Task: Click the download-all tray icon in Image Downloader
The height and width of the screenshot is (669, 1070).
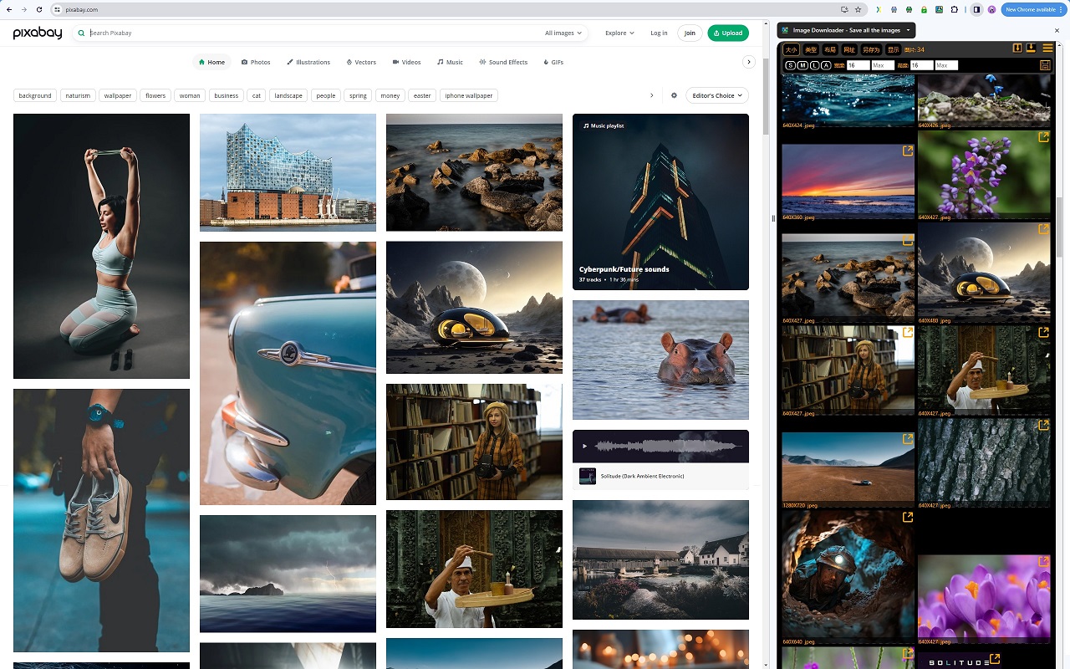Action: click(1031, 49)
